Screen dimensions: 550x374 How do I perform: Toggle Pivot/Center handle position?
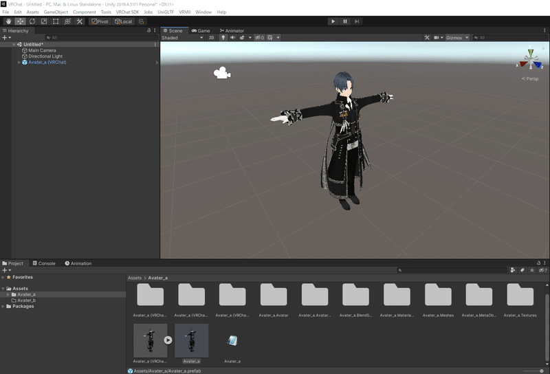coord(100,21)
